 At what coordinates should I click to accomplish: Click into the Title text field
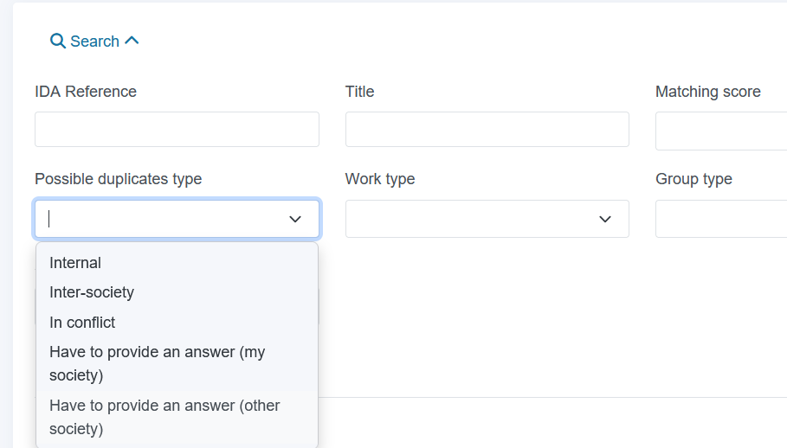tap(487, 129)
